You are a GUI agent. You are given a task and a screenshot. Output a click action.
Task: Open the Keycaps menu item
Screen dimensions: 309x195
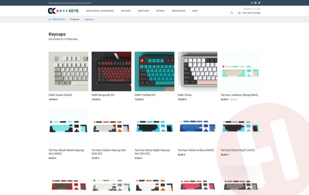(126, 11)
